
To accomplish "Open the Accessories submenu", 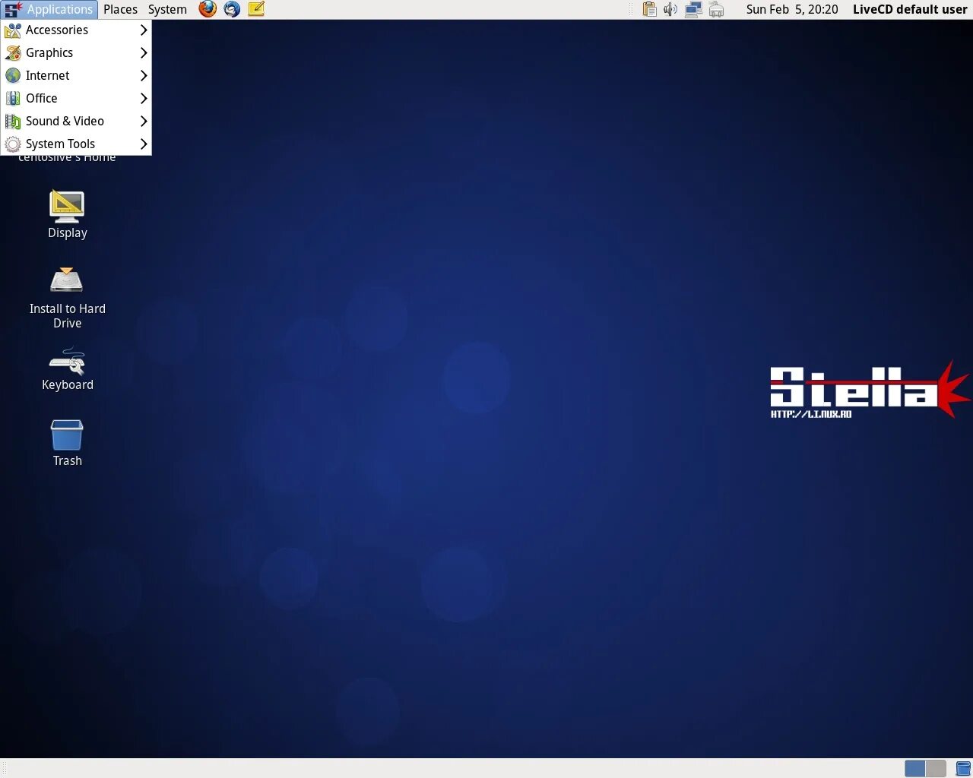I will [x=76, y=30].
